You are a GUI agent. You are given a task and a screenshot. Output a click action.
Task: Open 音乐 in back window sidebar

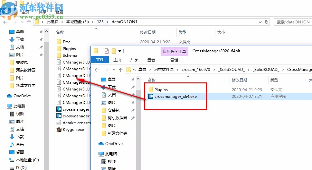click(x=17, y=144)
